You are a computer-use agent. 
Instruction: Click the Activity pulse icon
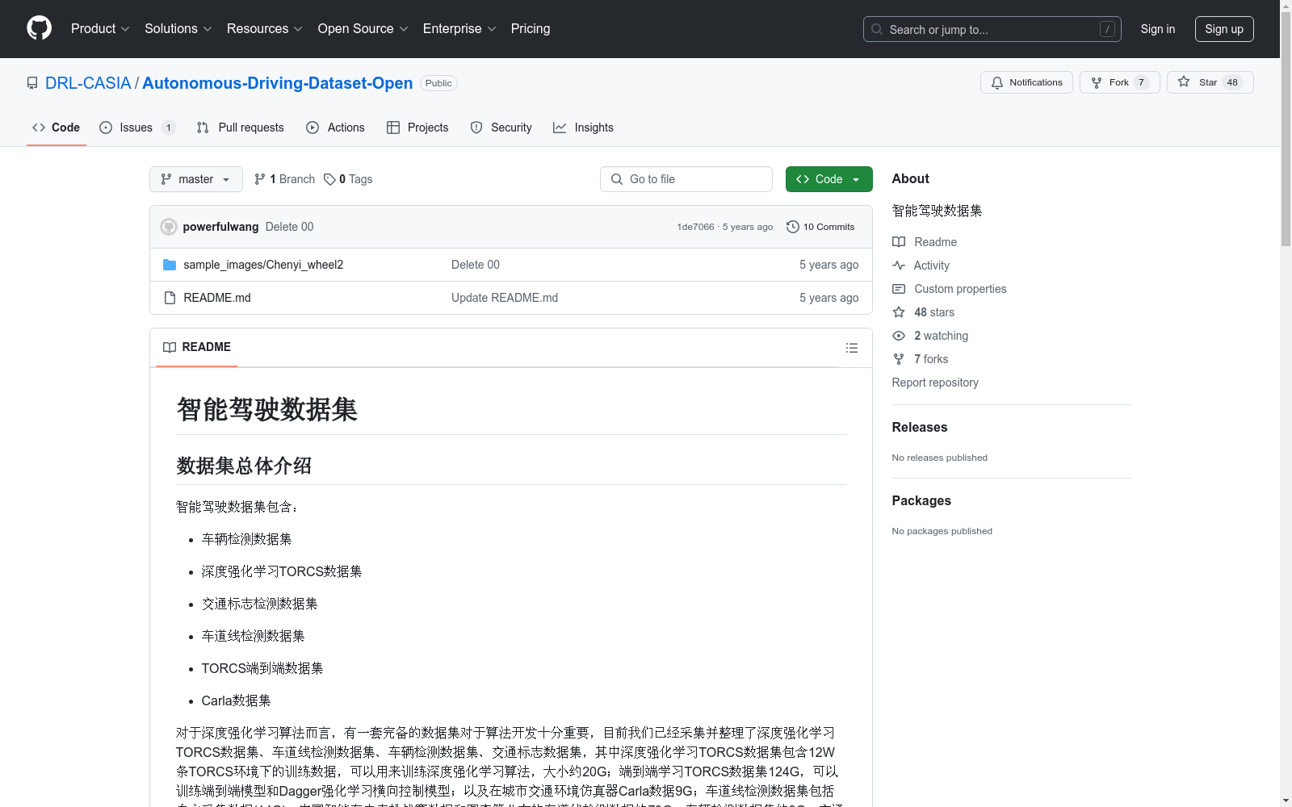click(x=899, y=266)
